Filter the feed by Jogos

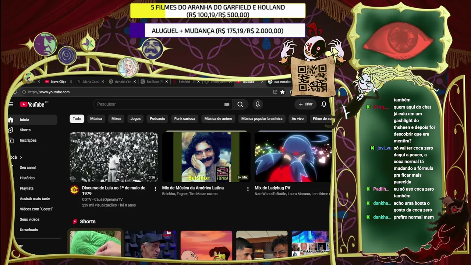(x=135, y=119)
